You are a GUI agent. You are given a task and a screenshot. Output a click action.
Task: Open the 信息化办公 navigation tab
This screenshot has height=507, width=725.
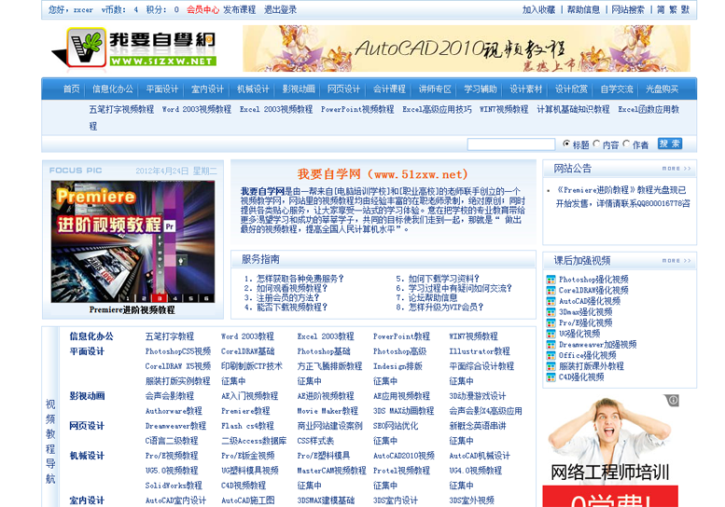click(112, 89)
